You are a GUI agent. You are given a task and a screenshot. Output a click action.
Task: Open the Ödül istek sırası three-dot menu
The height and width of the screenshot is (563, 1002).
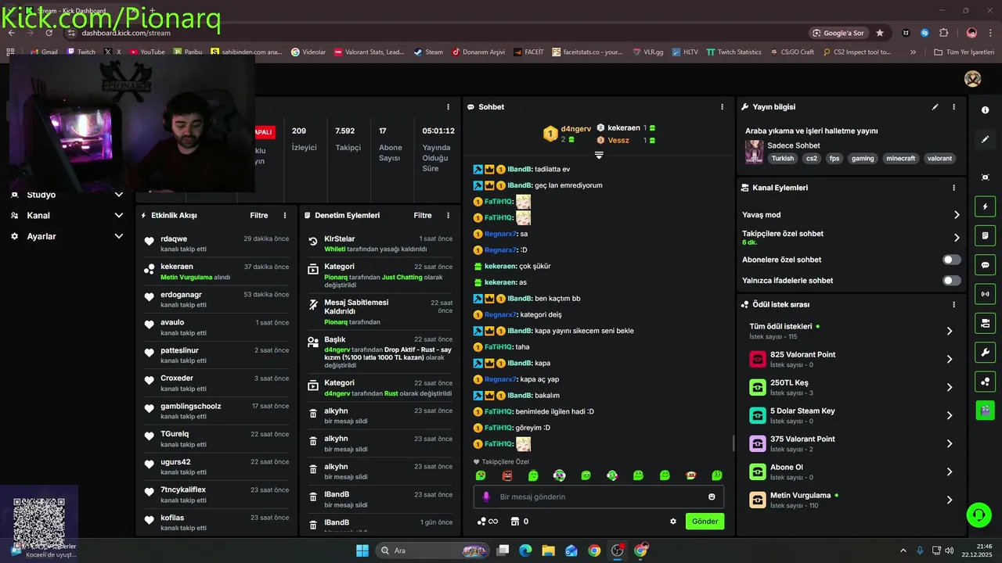953,305
